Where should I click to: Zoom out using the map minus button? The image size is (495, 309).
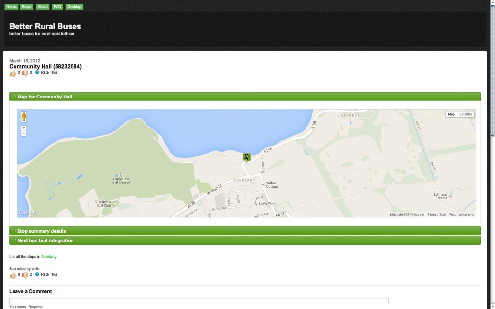point(24,133)
